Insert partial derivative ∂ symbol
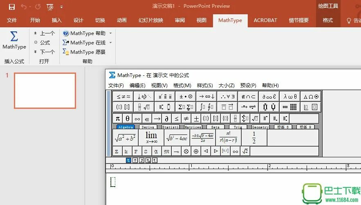Viewport: 361px width, 205px height. [x=166, y=119]
